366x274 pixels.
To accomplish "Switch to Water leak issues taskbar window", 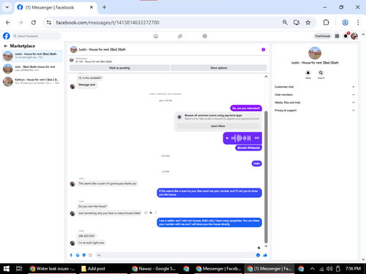I will pyautogui.click(x=52, y=269).
